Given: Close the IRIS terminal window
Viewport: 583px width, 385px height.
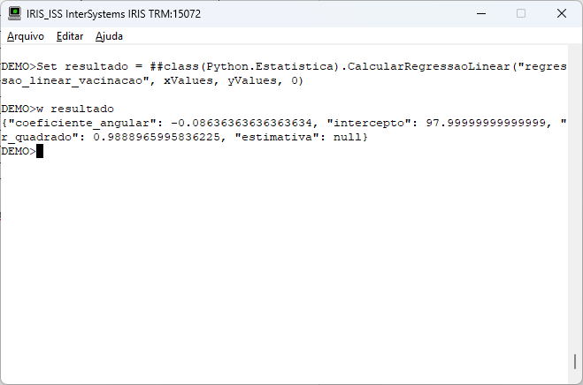Looking at the screenshot, I should pyautogui.click(x=562, y=14).
